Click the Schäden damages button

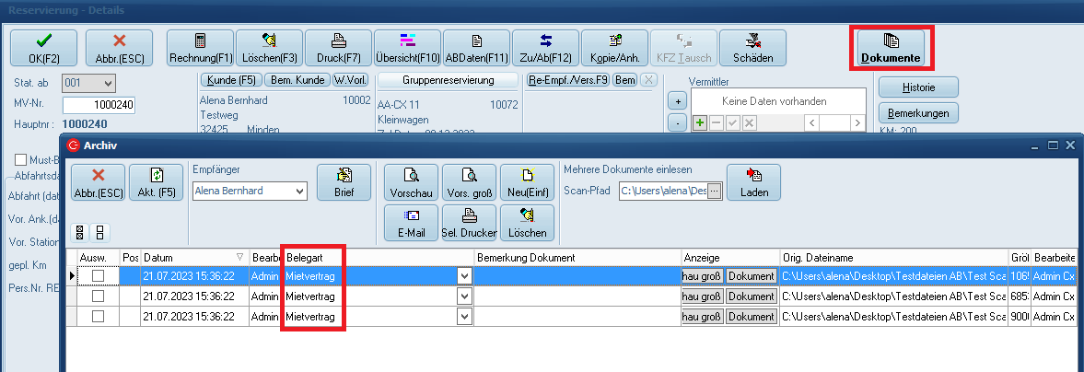[x=752, y=48]
